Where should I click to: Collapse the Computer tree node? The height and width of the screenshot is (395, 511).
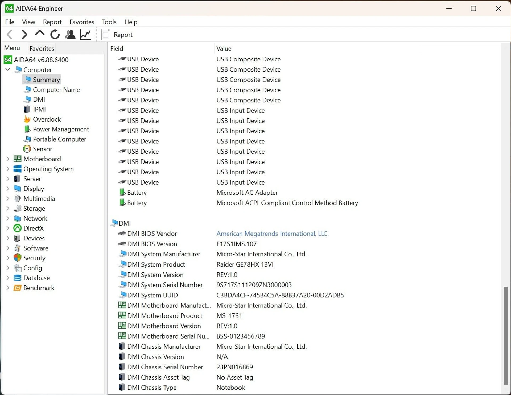(x=8, y=69)
